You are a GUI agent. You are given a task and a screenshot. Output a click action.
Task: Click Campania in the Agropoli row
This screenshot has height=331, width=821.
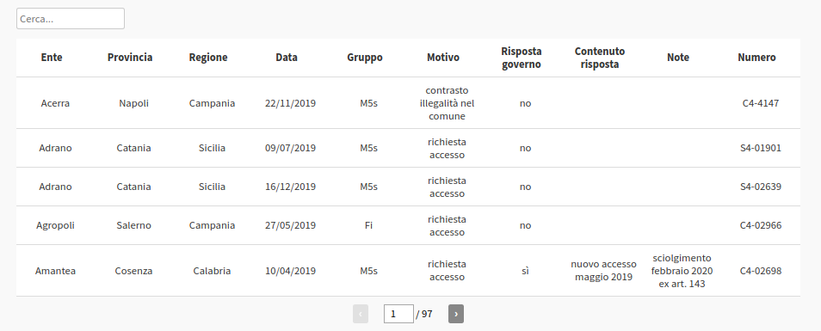pyautogui.click(x=212, y=225)
